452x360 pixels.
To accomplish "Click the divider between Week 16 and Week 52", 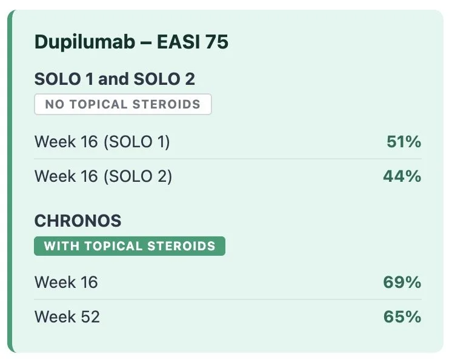I will click(228, 299).
